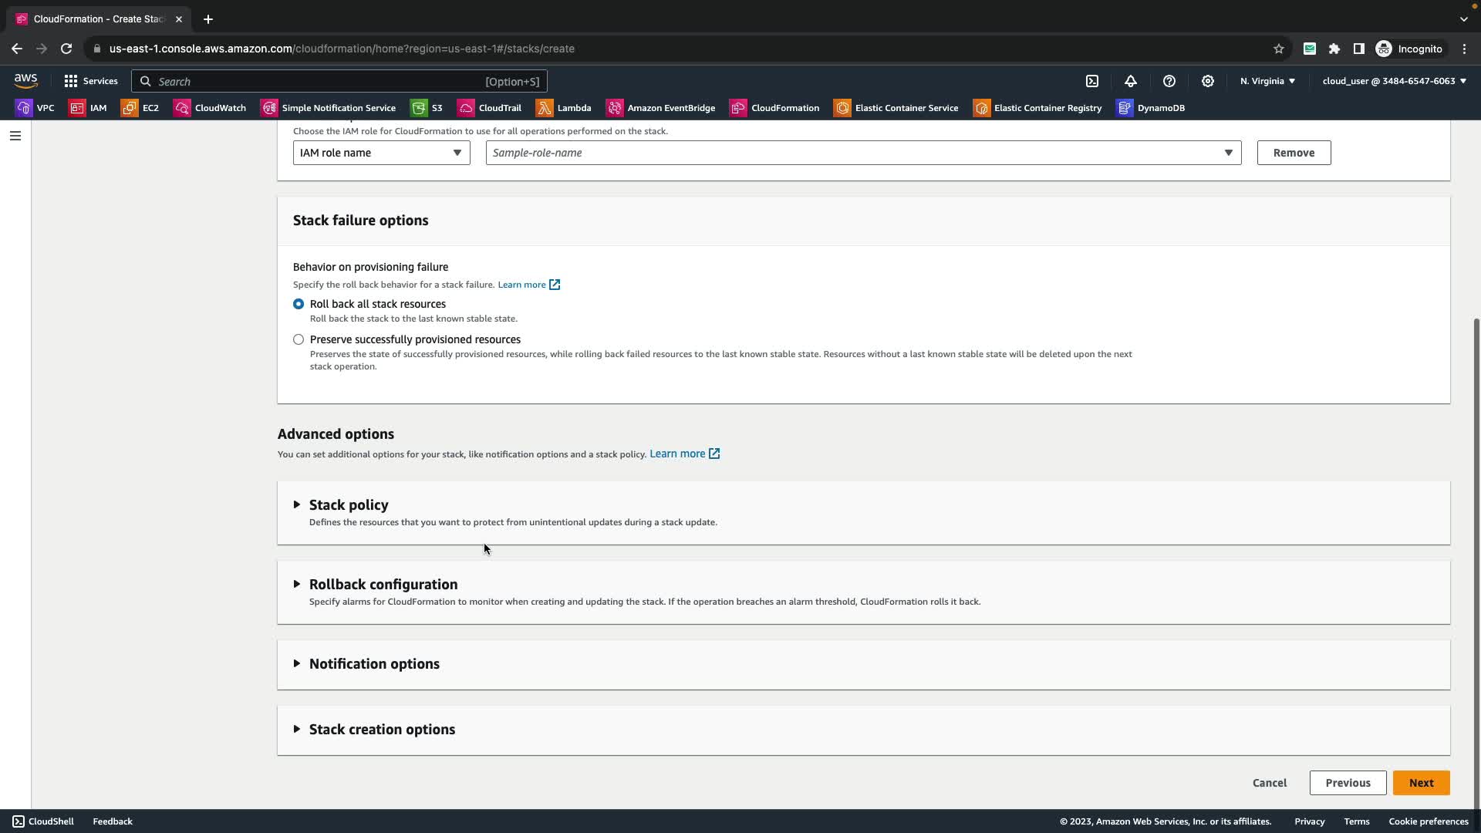Open the Lambda service shortcut
1481x833 pixels.
[x=564, y=108]
